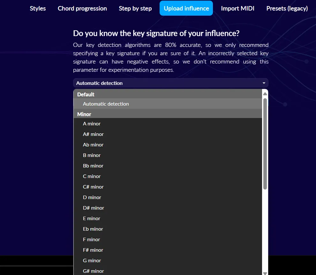316x275 pixels.
Task: Select Automatic detection under Default
Action: pyautogui.click(x=106, y=104)
